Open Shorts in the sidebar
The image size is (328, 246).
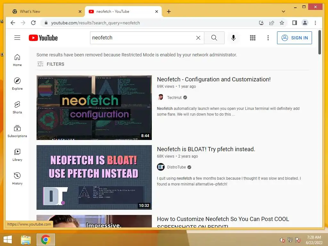click(x=17, y=108)
